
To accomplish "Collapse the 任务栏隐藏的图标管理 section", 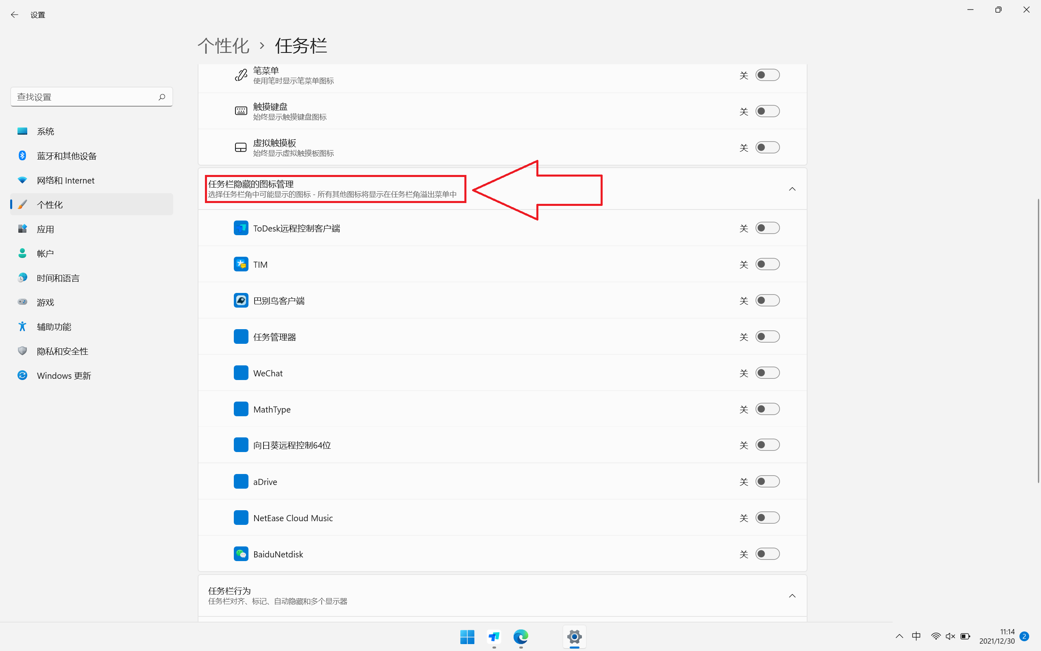I will (x=792, y=189).
